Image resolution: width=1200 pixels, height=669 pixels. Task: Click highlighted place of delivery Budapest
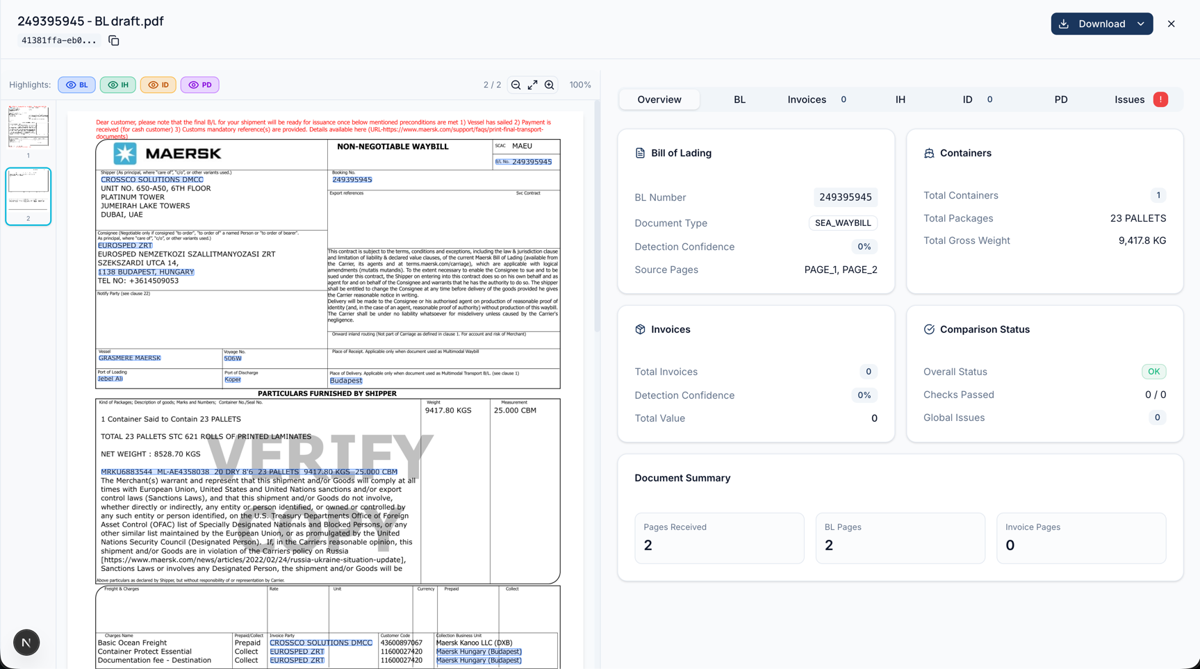coord(346,381)
